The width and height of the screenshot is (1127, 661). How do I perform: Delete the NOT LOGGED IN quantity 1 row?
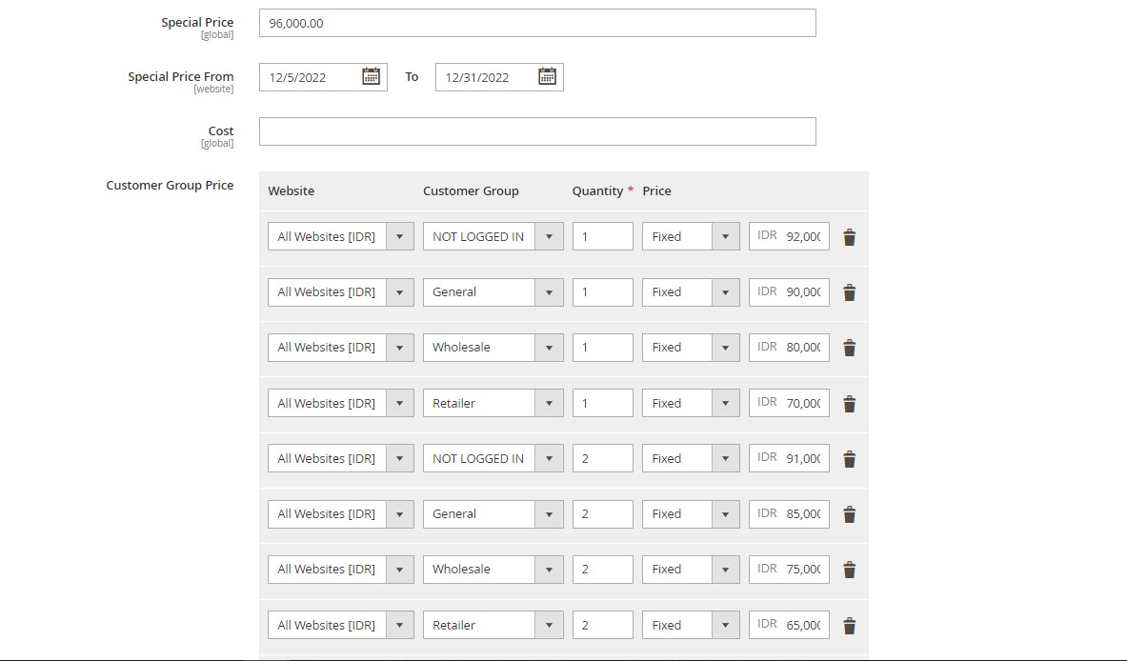pos(849,237)
